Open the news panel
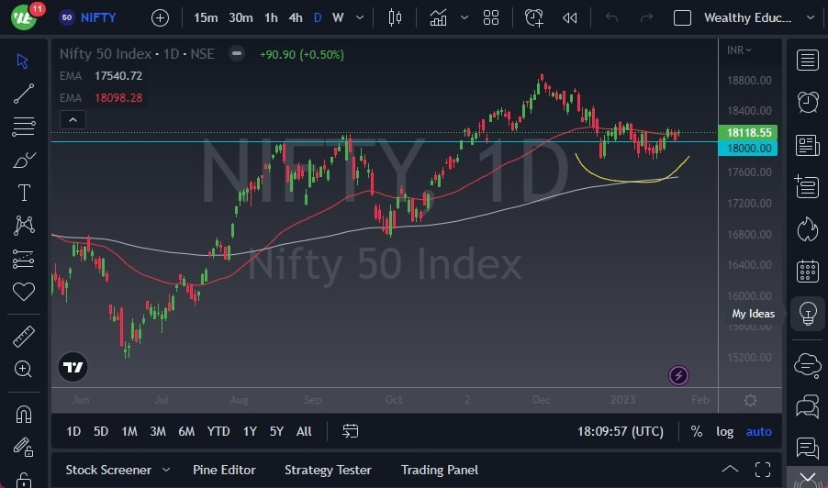The height and width of the screenshot is (488, 828). tap(808, 145)
